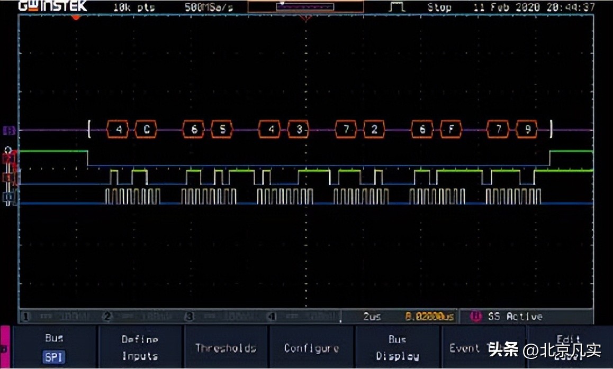Image resolution: width=613 pixels, height=369 pixels.
Task: Click the 10k pts record length readout
Action: [x=134, y=7]
